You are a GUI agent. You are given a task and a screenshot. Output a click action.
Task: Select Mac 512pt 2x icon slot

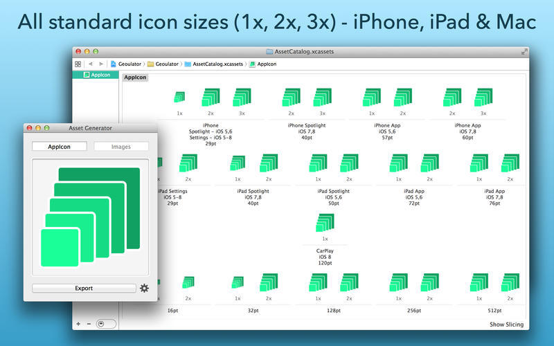(x=510, y=282)
